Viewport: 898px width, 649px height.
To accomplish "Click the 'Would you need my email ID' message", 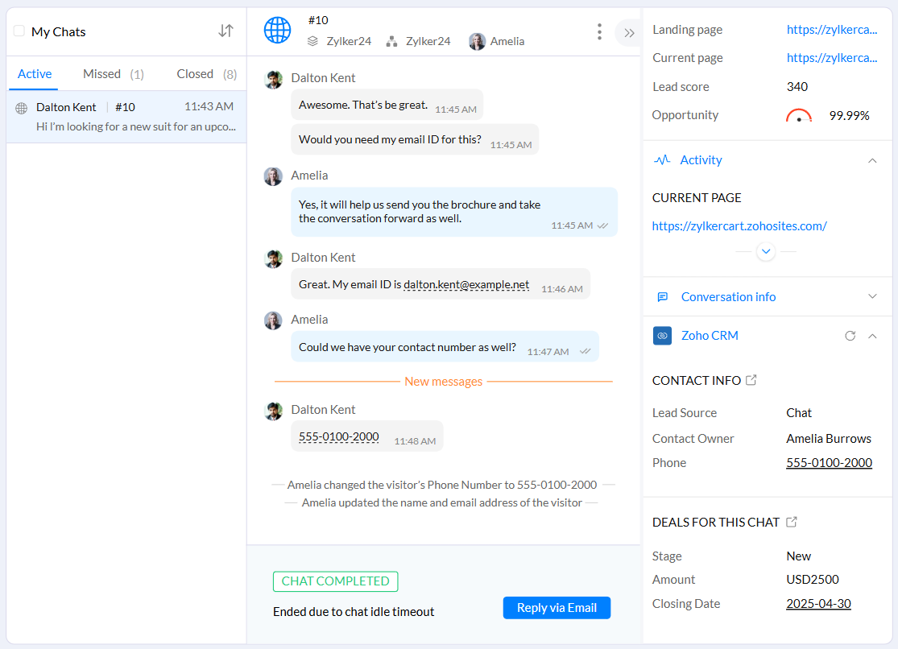I will coord(415,140).
